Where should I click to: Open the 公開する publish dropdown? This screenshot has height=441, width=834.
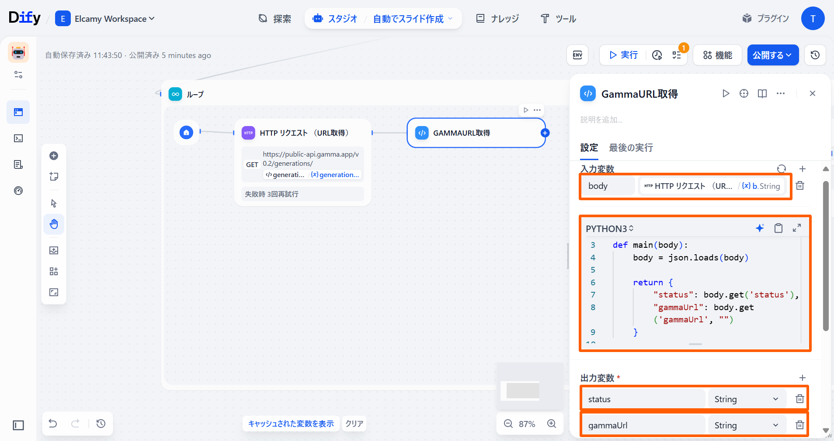(772, 55)
